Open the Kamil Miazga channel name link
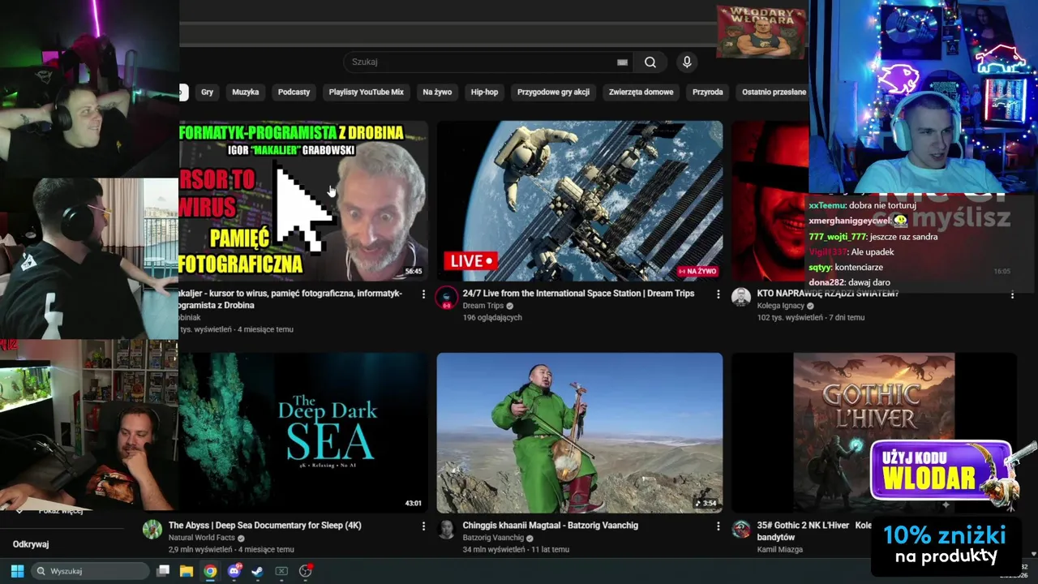 779,550
